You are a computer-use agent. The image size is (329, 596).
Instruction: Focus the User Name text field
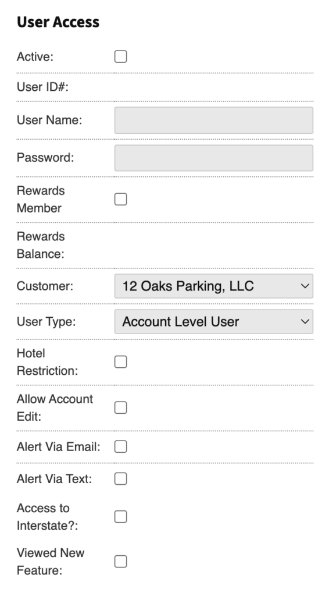pyautogui.click(x=214, y=120)
